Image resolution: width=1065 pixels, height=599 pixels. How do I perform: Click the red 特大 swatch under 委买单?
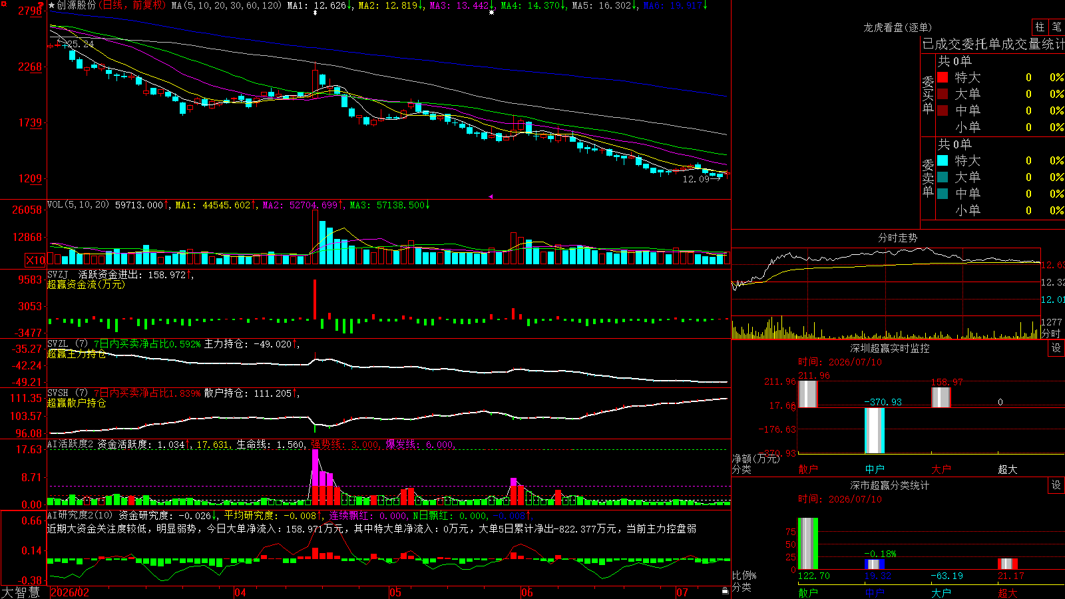point(943,77)
